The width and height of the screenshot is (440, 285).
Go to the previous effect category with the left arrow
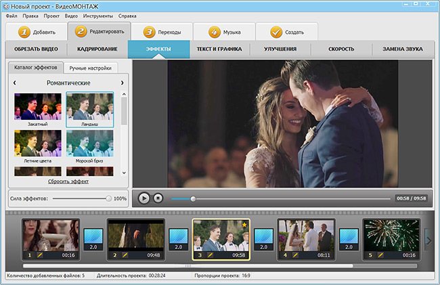14,83
